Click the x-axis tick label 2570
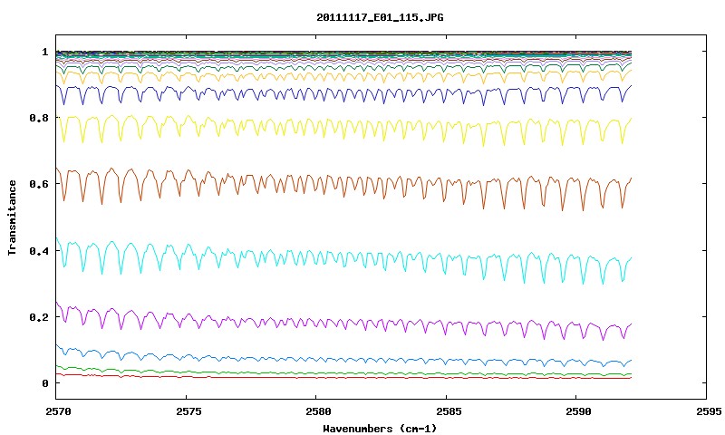Viewport: 725px width, 435px height. pyautogui.click(x=58, y=411)
